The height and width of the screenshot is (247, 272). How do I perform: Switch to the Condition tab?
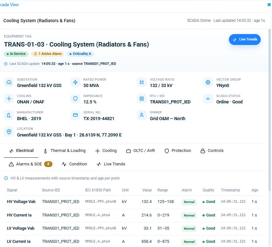pyautogui.click(x=74, y=164)
